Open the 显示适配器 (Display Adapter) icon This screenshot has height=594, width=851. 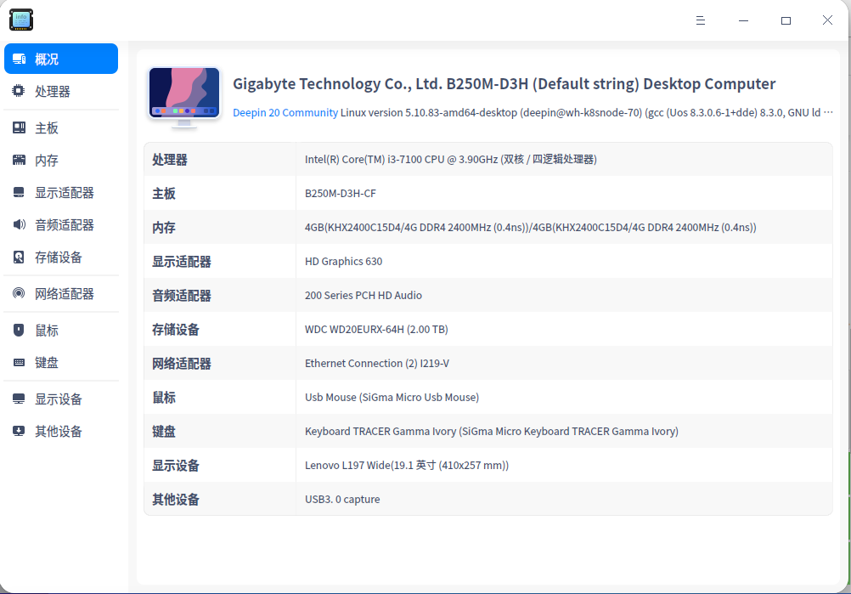click(18, 192)
